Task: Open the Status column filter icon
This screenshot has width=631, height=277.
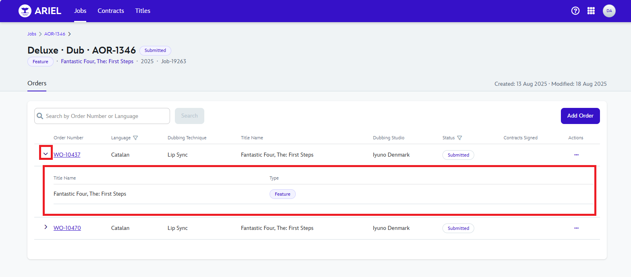Action: [x=460, y=138]
